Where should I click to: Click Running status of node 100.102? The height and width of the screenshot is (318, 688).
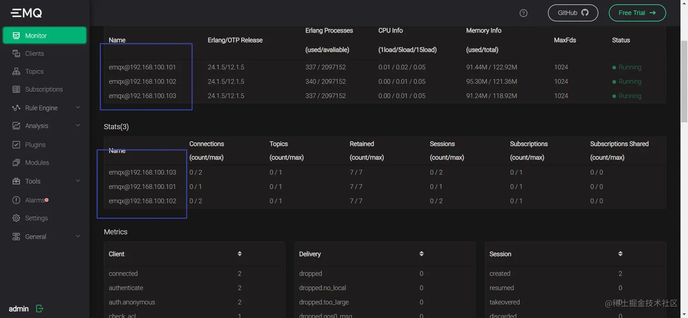point(627,82)
